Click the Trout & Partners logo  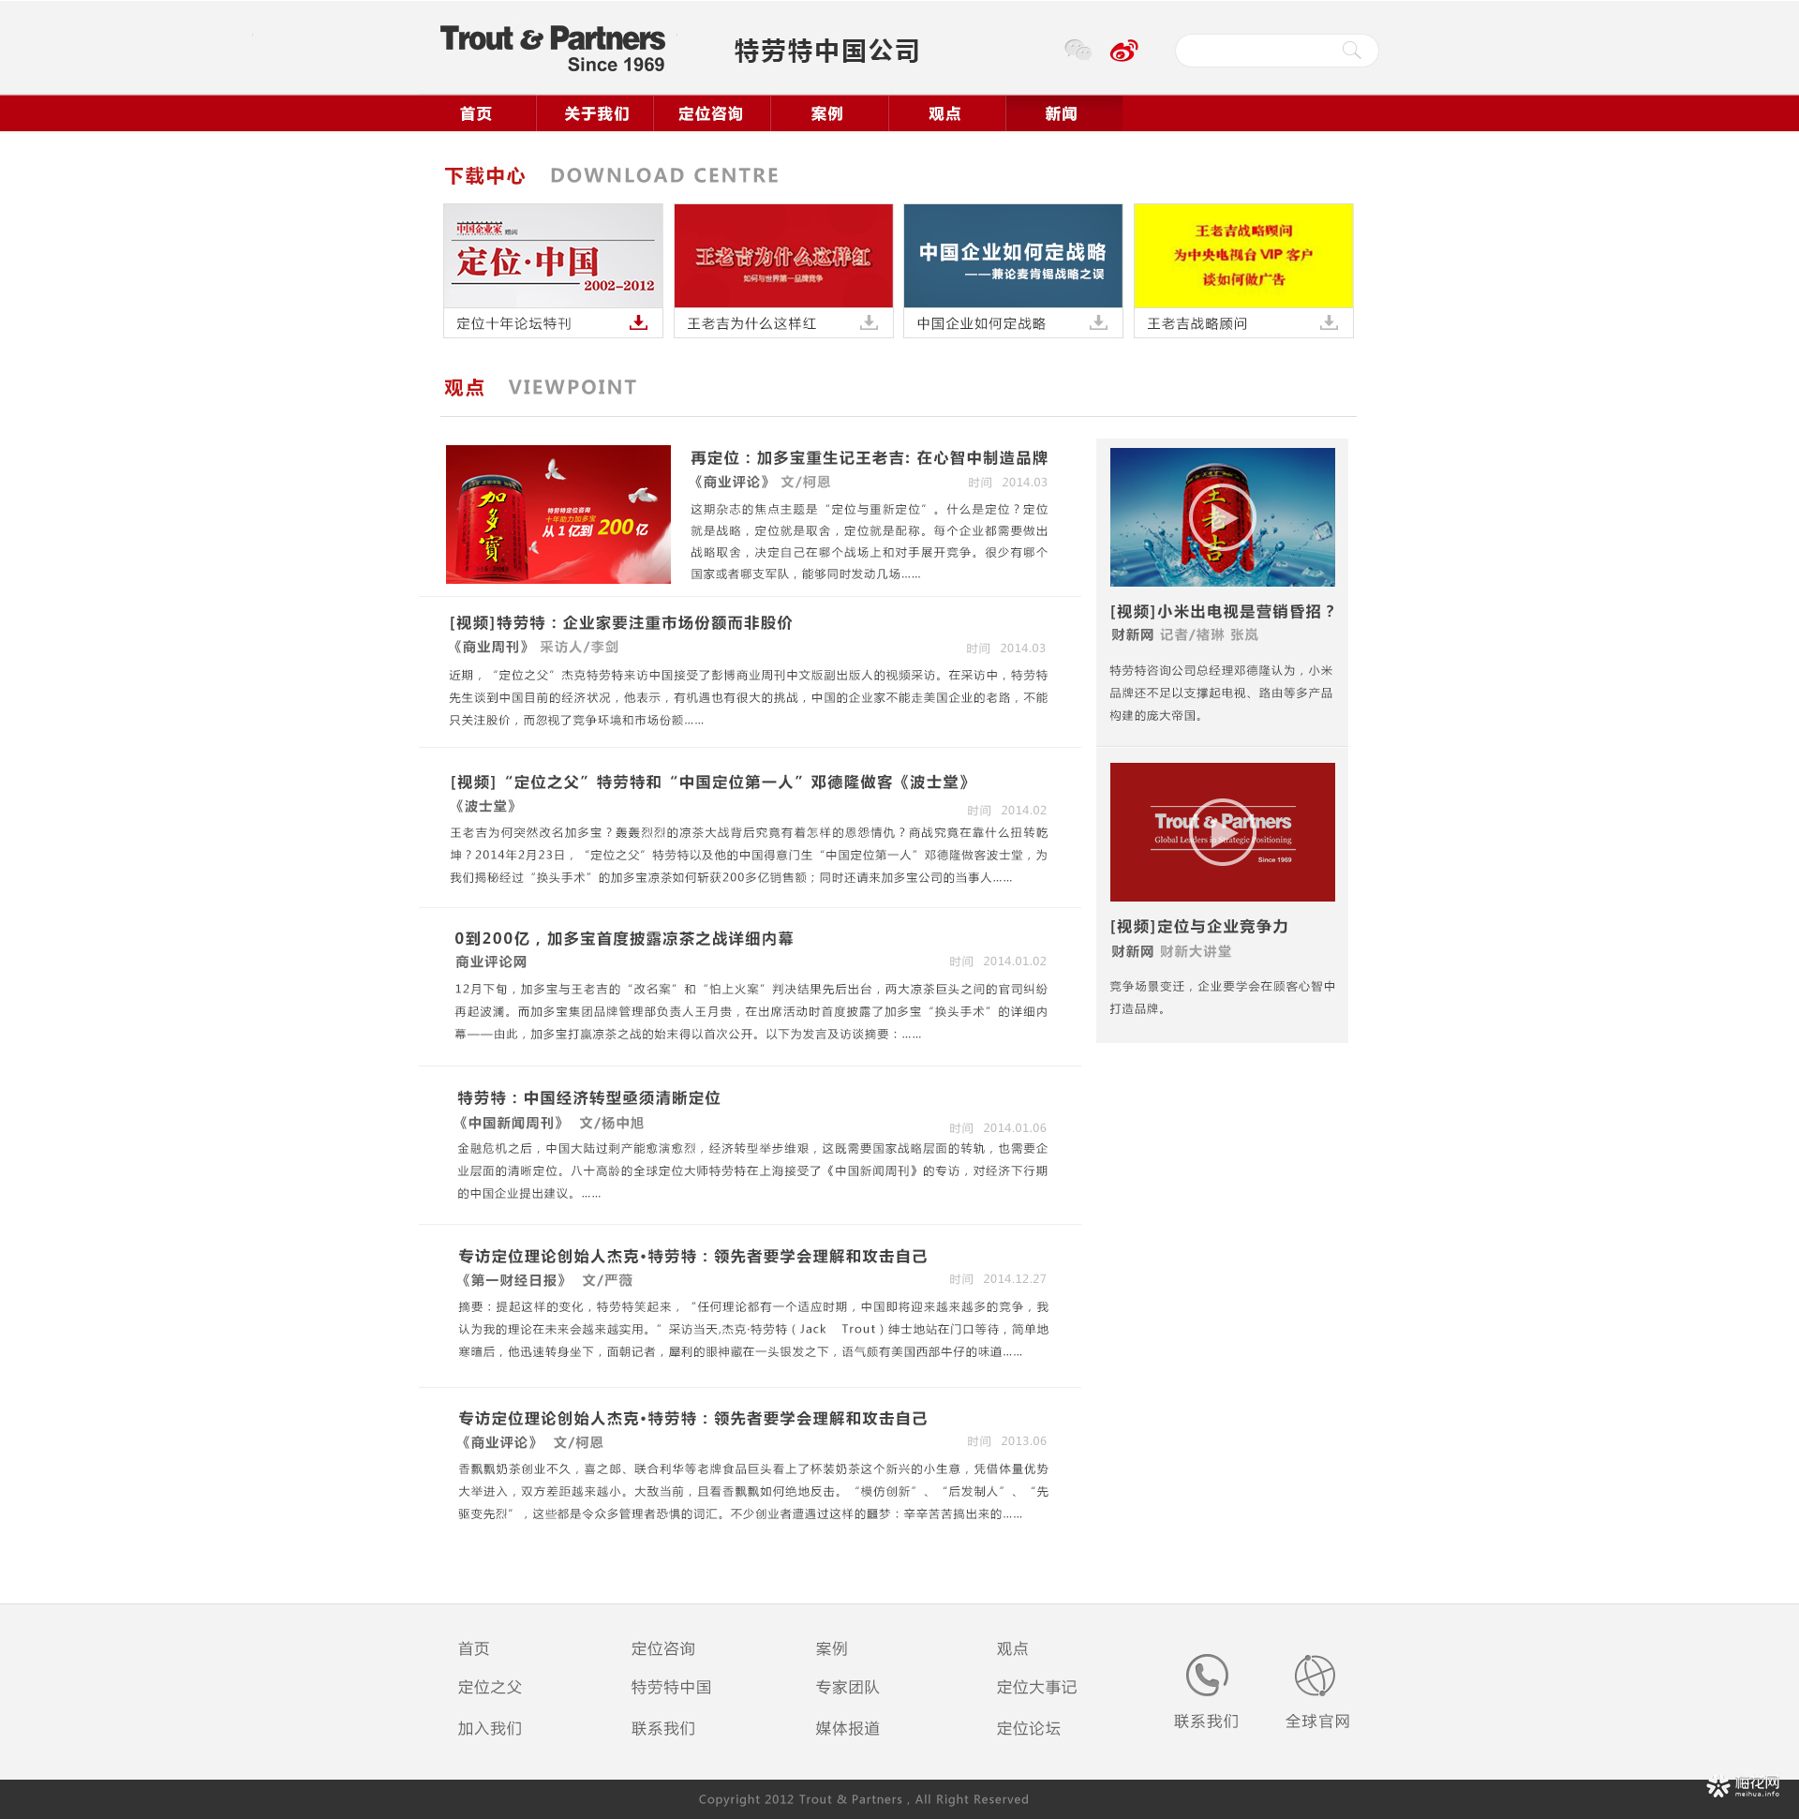553,49
